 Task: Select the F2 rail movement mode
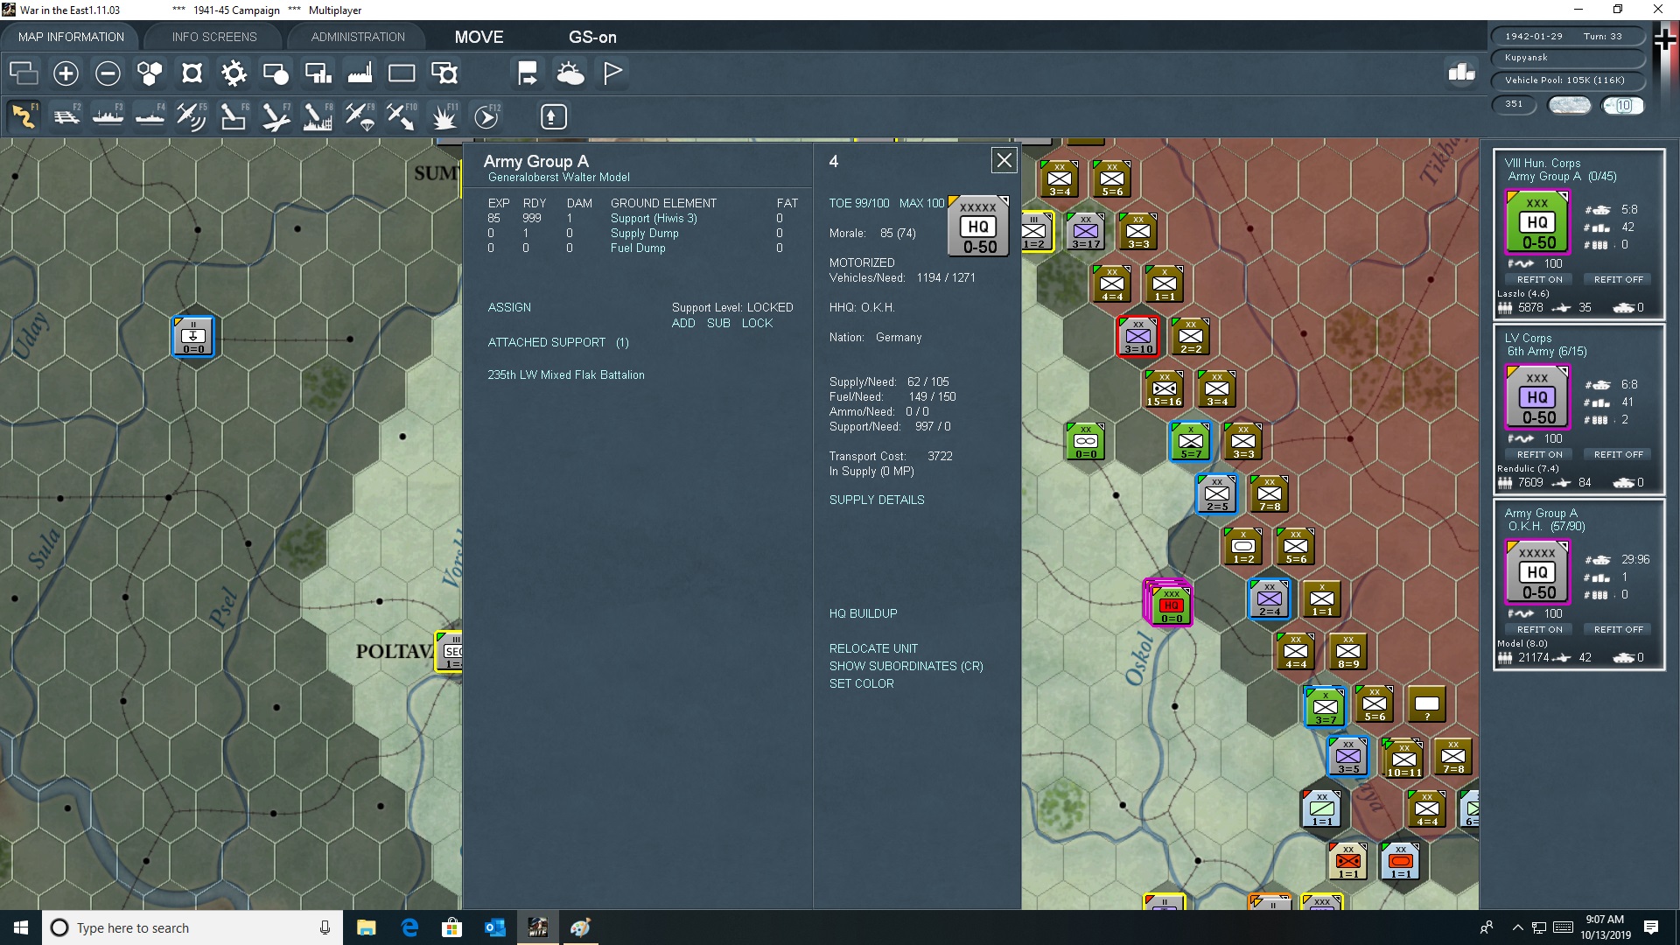pyautogui.click(x=66, y=116)
